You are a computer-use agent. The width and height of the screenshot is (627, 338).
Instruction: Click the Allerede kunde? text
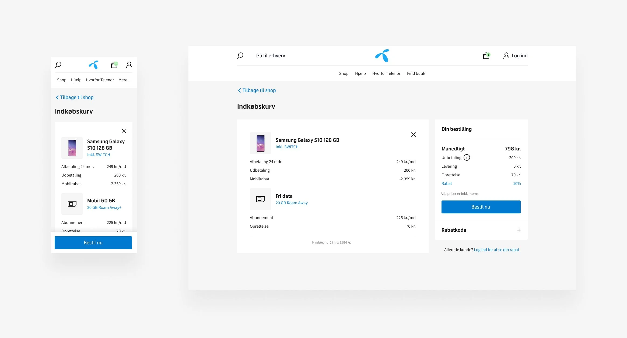(x=458, y=250)
